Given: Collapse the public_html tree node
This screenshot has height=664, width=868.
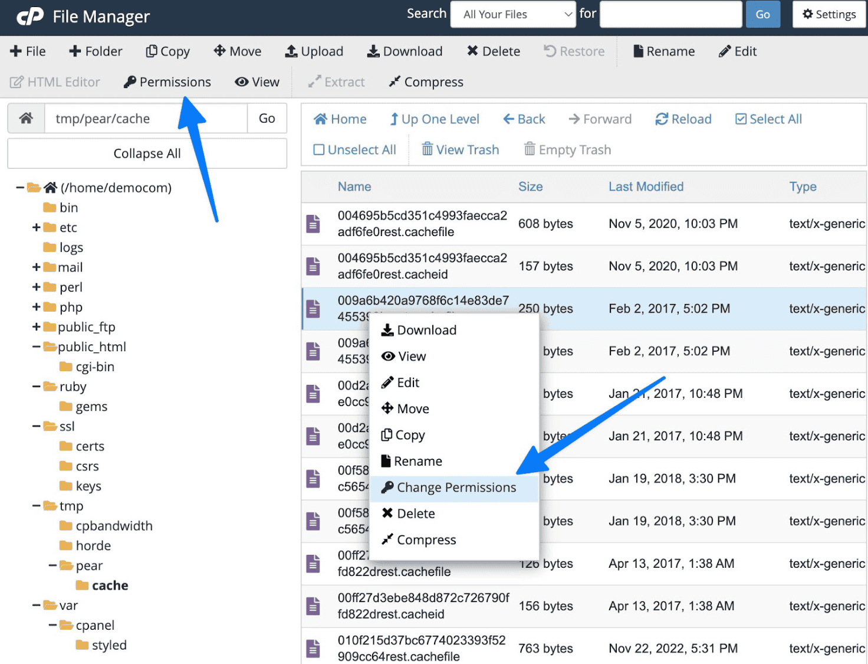Looking at the screenshot, I should (x=35, y=346).
